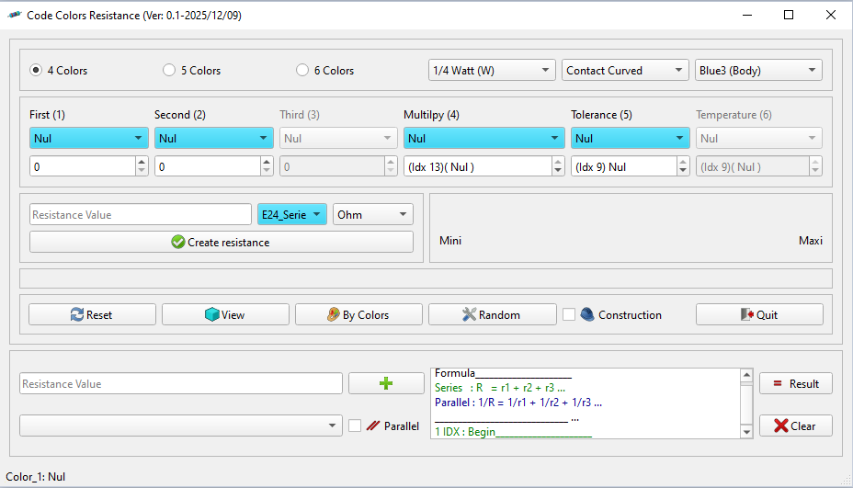853x488 pixels.
Task: Generate a Random resistance
Action: (x=492, y=314)
